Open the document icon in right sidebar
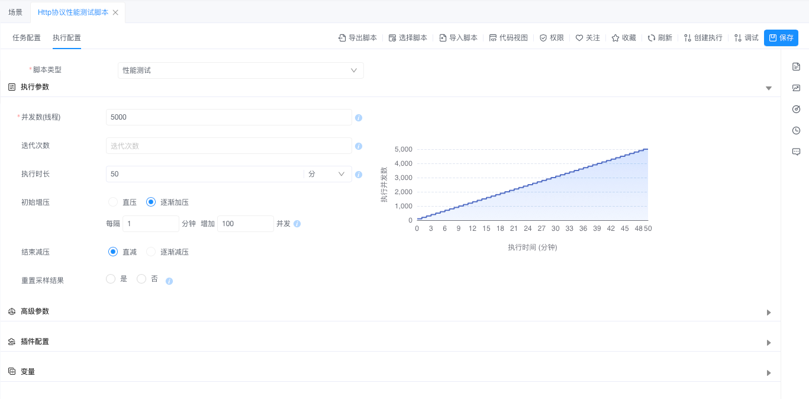Image resolution: width=809 pixels, height=399 pixels. tap(796, 66)
